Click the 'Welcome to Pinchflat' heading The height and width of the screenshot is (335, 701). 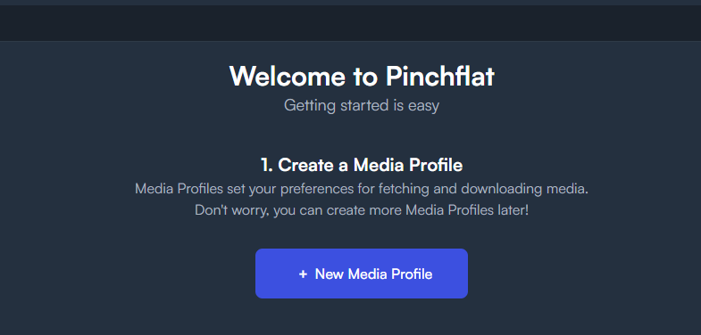point(362,76)
